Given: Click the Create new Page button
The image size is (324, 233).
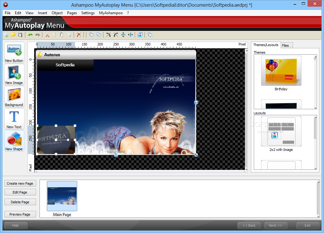Looking at the screenshot, I should tap(20, 183).
